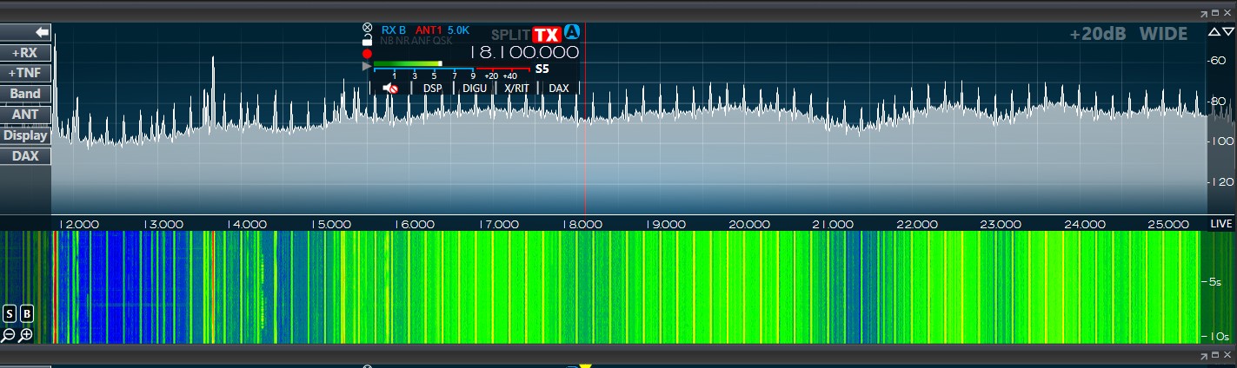Close the slice using the X icon
This screenshot has height=368, width=1237.
pos(367,28)
